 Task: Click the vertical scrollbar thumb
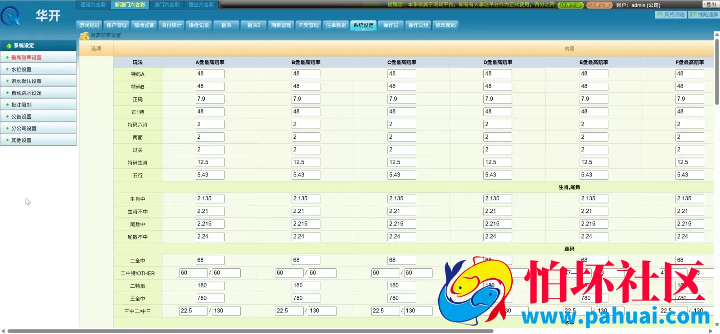point(717,72)
